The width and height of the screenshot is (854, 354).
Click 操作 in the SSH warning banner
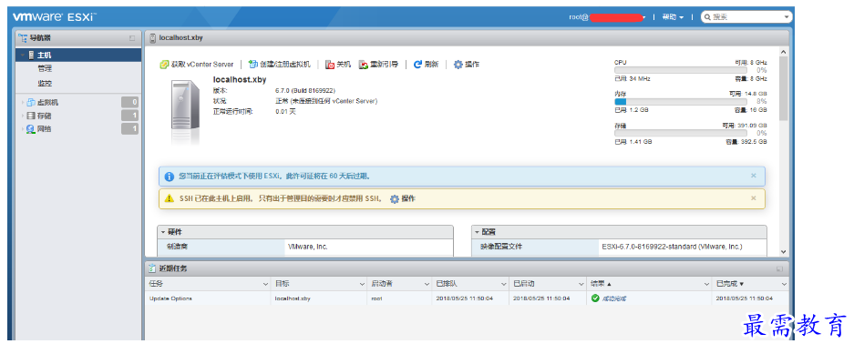tap(403, 199)
